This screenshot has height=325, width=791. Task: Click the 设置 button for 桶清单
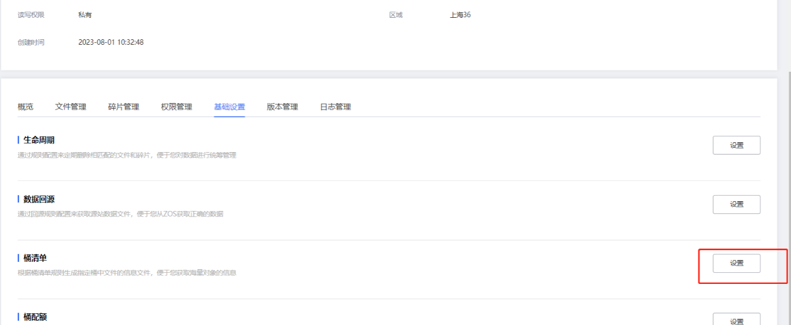click(x=736, y=263)
